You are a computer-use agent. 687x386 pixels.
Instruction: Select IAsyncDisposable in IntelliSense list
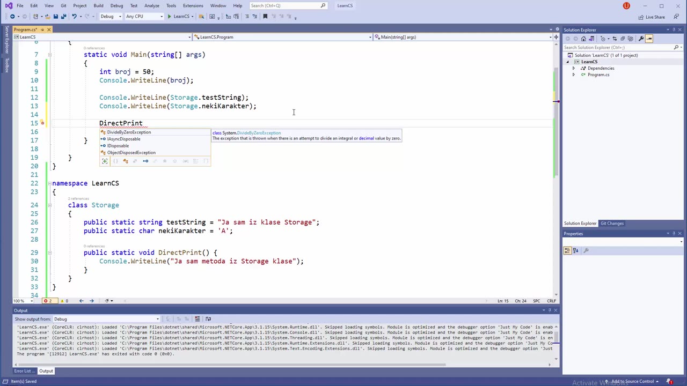point(155,139)
